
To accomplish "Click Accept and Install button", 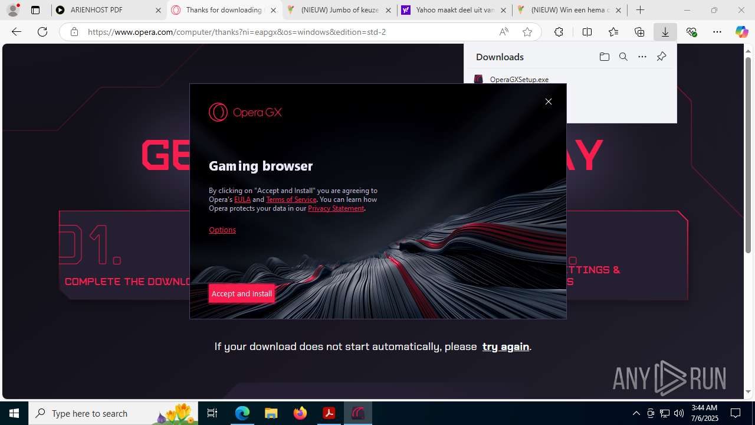I will click(x=242, y=293).
